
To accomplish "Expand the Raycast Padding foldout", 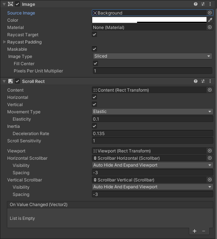I will pyautogui.click(x=4, y=42).
